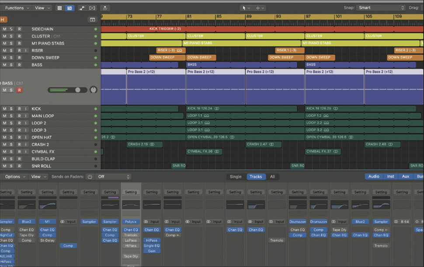Click the CYMBAL FX.36 region stereo icon
The width and height of the screenshot is (424, 267).
coord(217,152)
